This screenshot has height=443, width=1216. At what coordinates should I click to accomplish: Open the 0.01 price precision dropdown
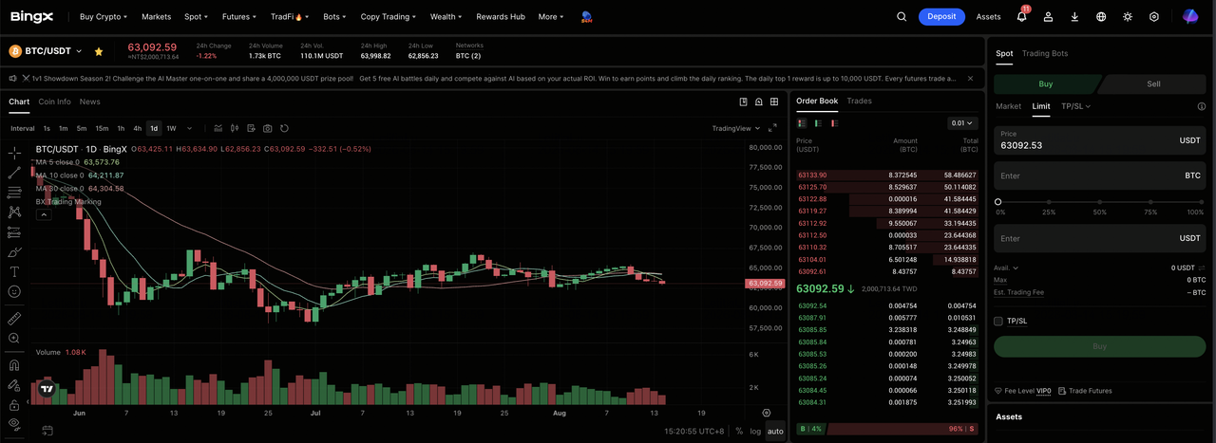[x=962, y=123]
